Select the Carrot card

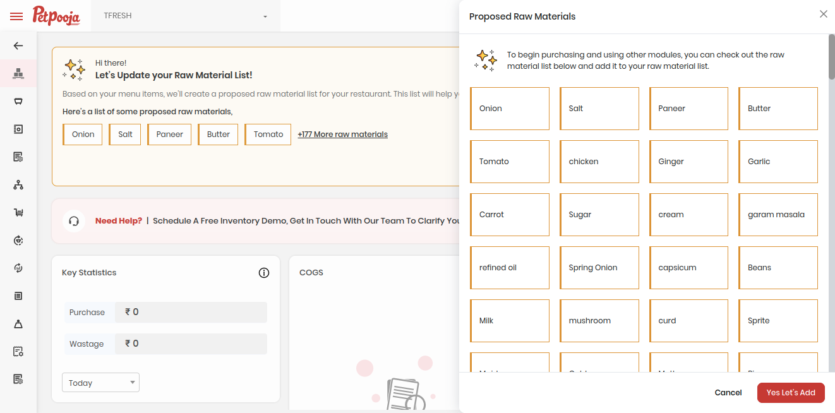[x=510, y=215]
